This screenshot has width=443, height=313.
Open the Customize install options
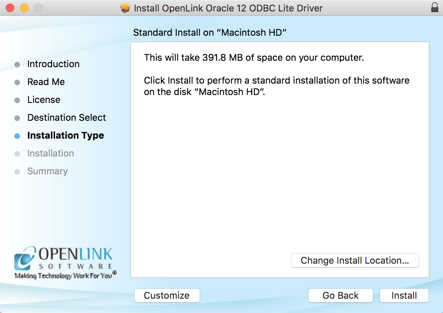tap(167, 295)
